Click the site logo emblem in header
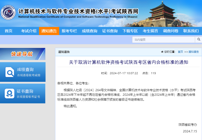This screenshot has height=140, width=202. (x=8, y=12)
